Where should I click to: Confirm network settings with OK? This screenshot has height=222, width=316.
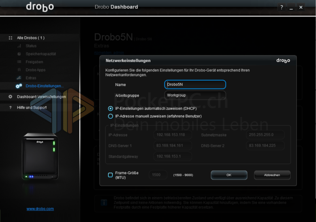(229, 175)
